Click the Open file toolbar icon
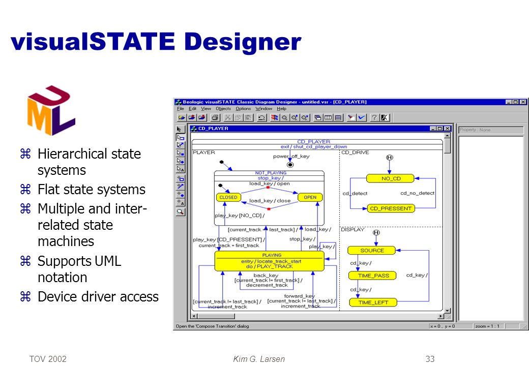529x366 pixels. [182, 117]
